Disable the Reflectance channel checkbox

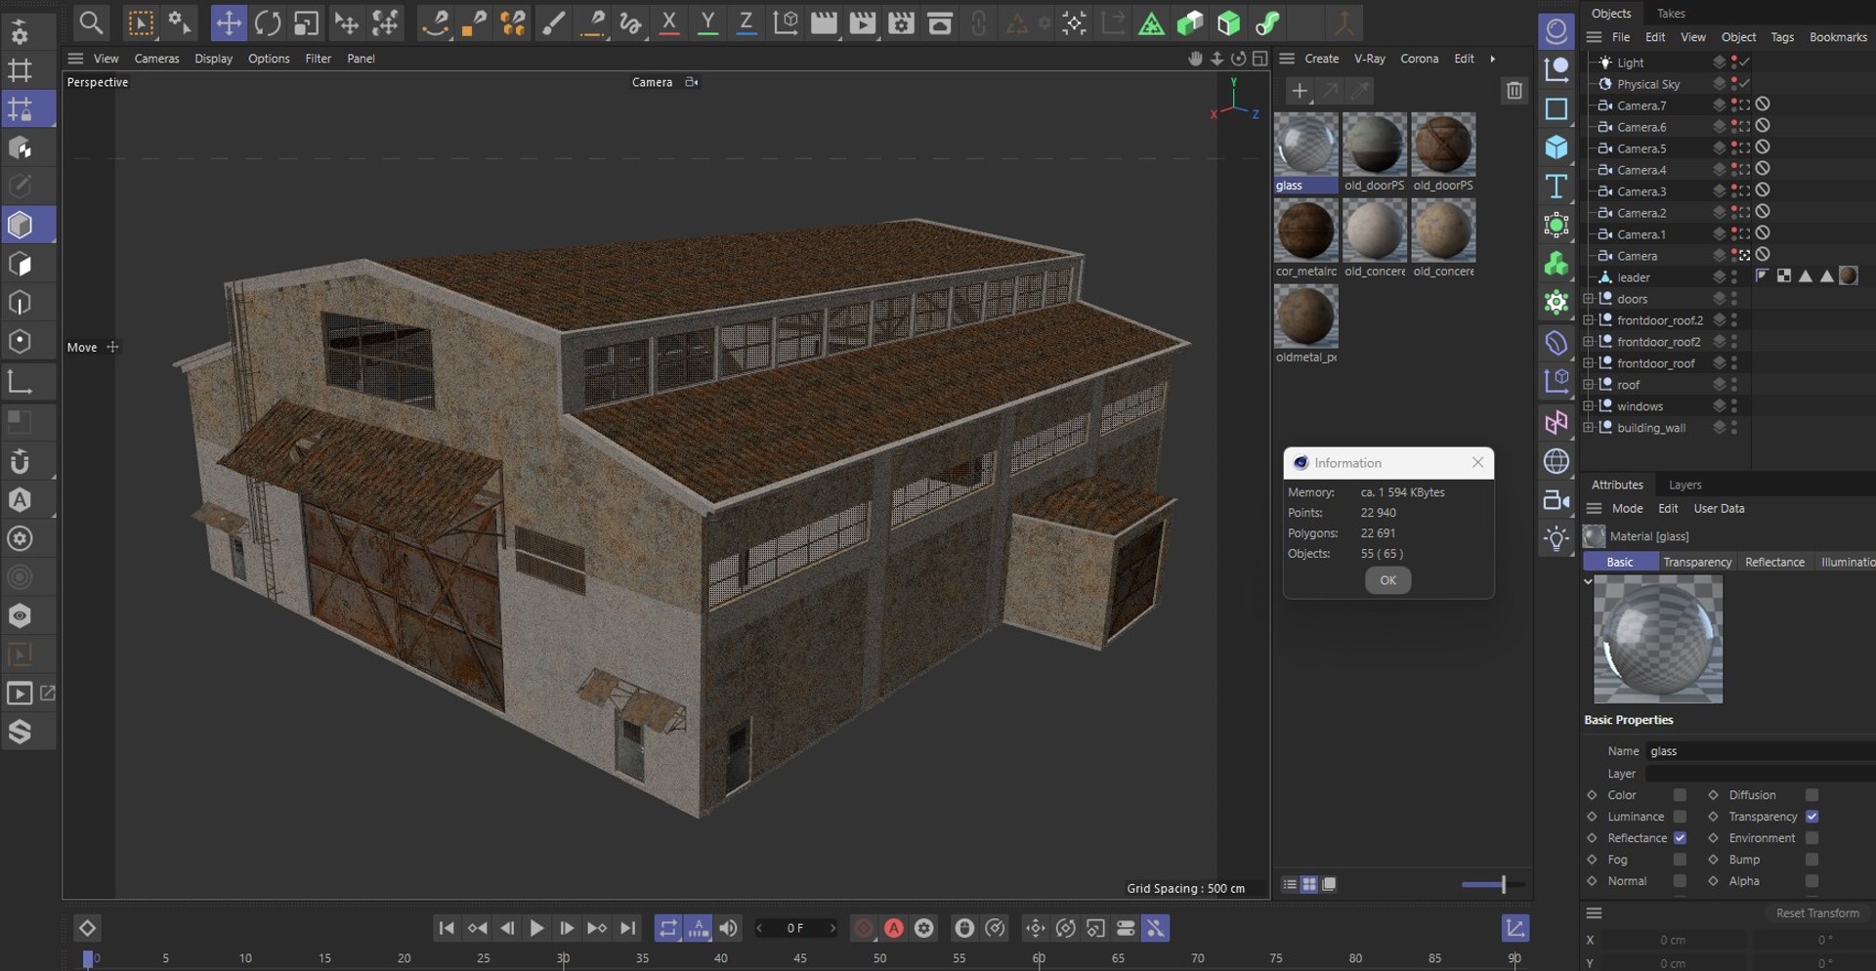(x=1680, y=838)
